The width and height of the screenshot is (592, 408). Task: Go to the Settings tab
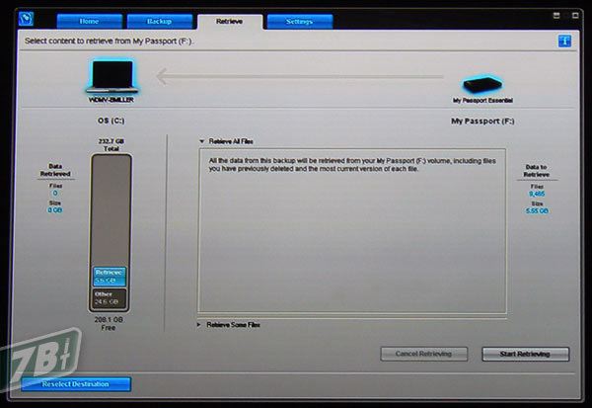299,21
